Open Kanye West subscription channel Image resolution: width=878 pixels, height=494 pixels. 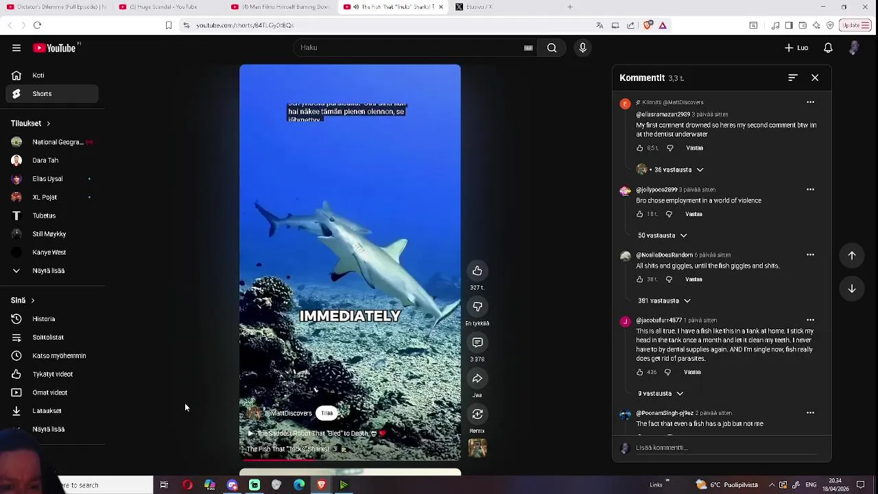52,252
